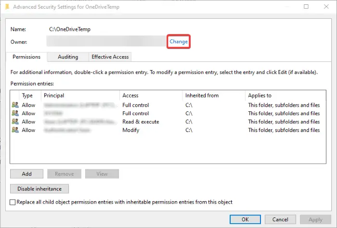This screenshot has height=228, width=337.
Task: Select the 'Read & execute' access cell
Action: coord(141,122)
